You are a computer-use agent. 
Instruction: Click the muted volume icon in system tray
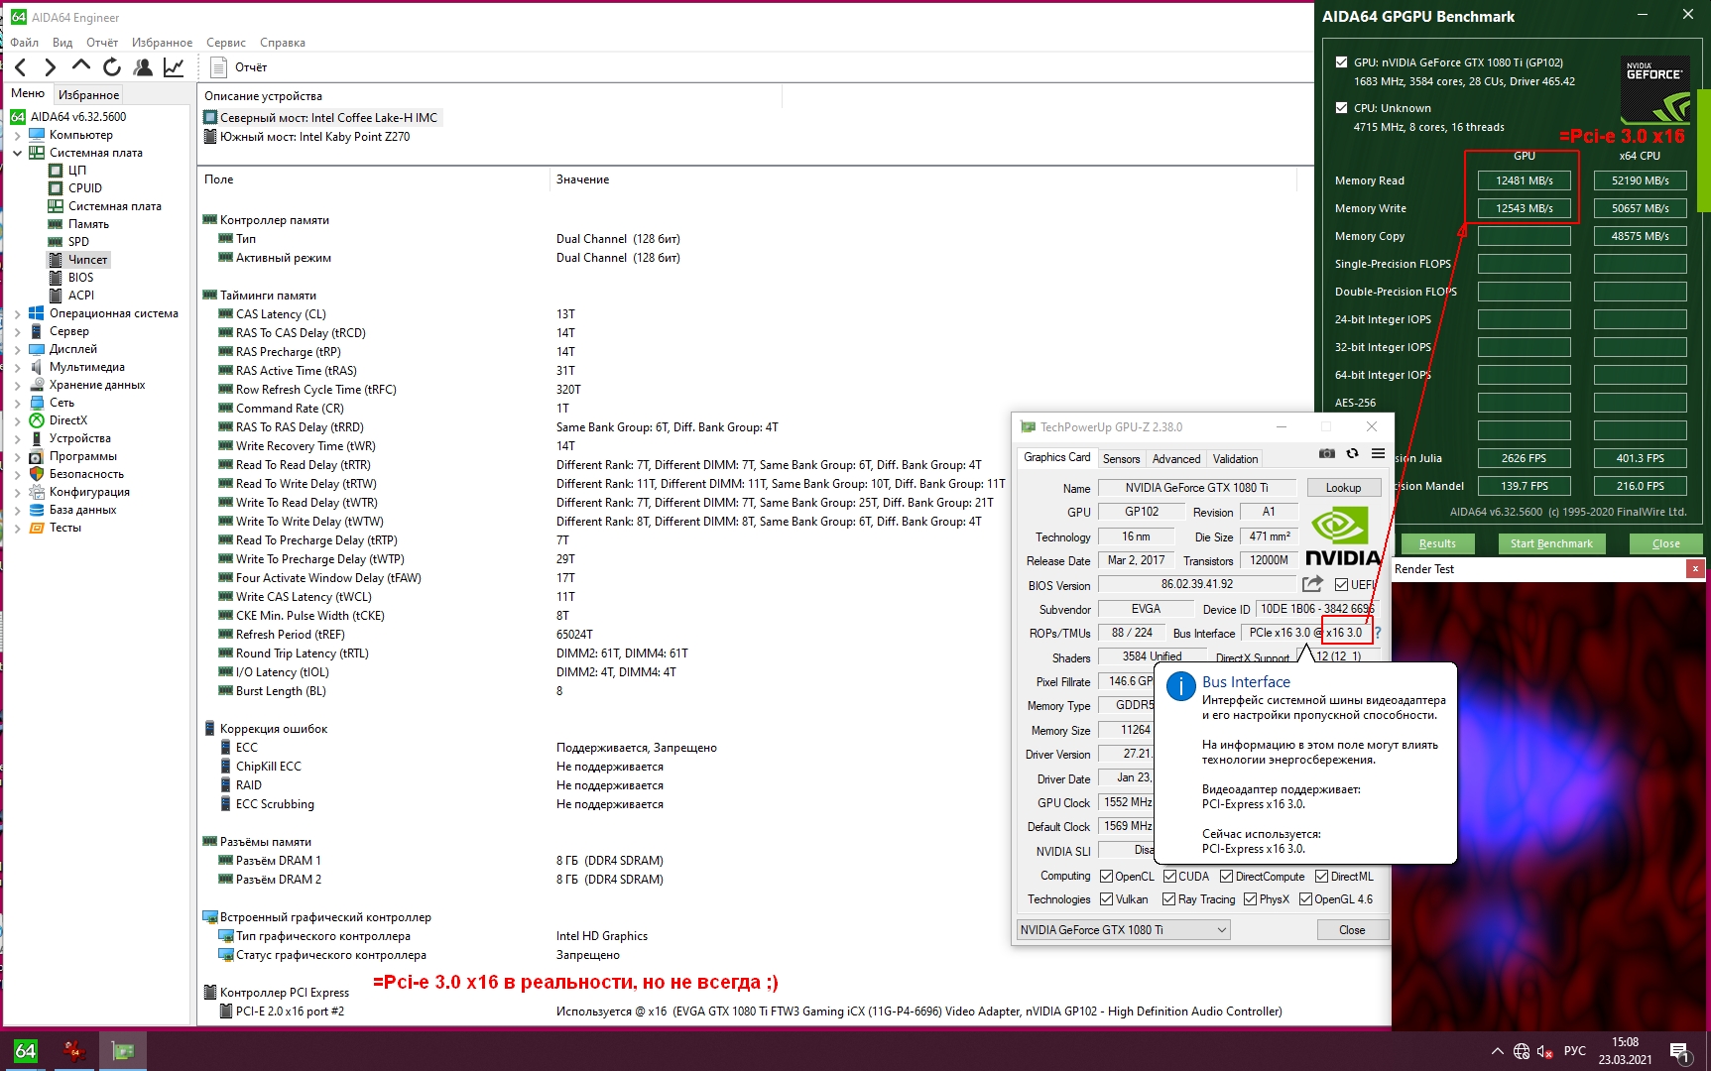click(1545, 1051)
